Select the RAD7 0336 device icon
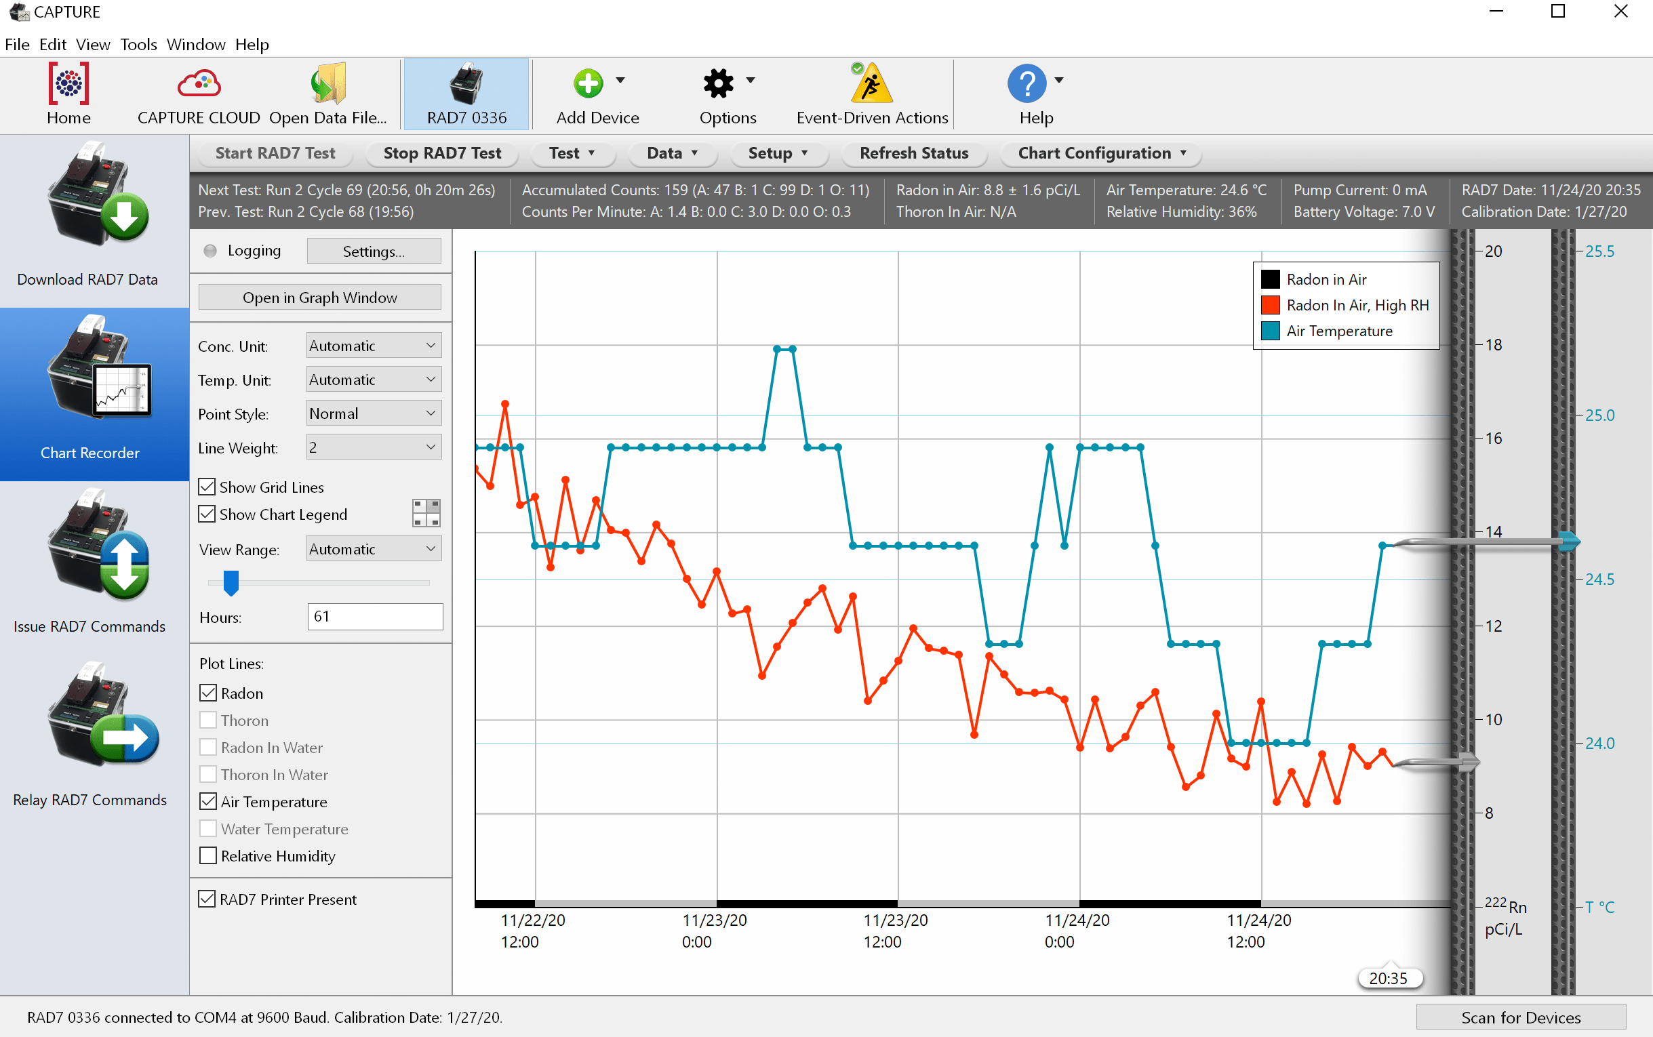The image size is (1653, 1037). (x=466, y=84)
